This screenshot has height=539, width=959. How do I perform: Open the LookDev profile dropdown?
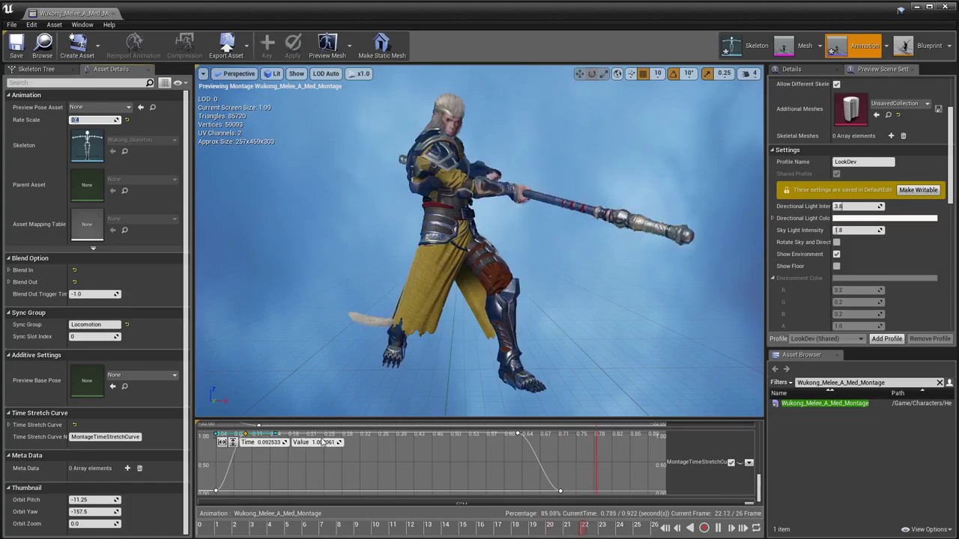tap(827, 338)
